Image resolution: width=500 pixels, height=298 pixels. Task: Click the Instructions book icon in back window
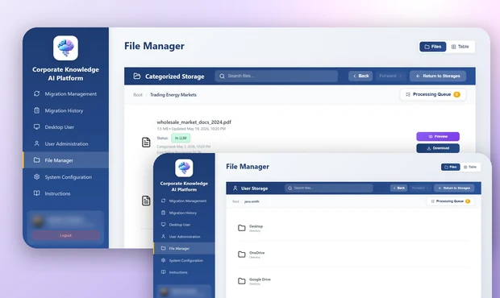36,193
